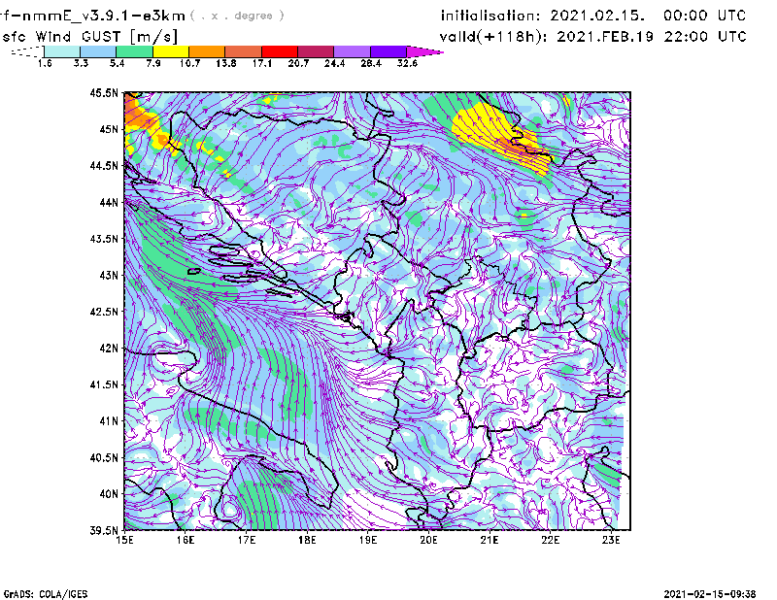Click the '( . x . degree )' gray text
This screenshot has width=777, height=600.
pyautogui.click(x=237, y=16)
